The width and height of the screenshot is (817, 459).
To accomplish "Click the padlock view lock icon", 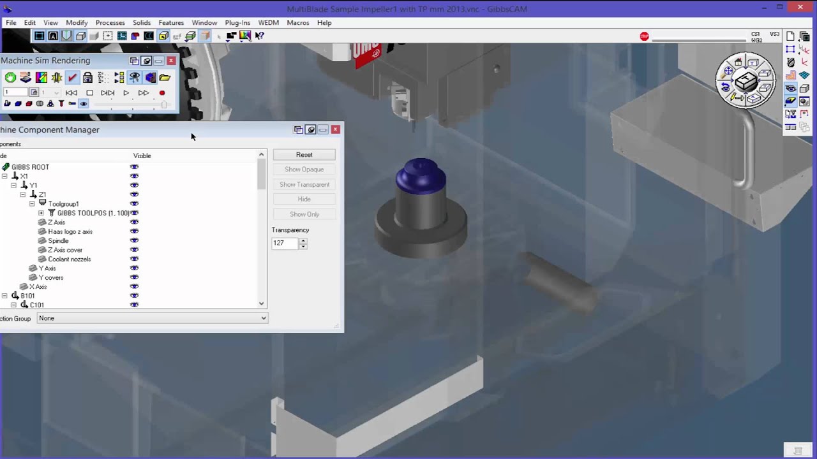I will tap(87, 77).
